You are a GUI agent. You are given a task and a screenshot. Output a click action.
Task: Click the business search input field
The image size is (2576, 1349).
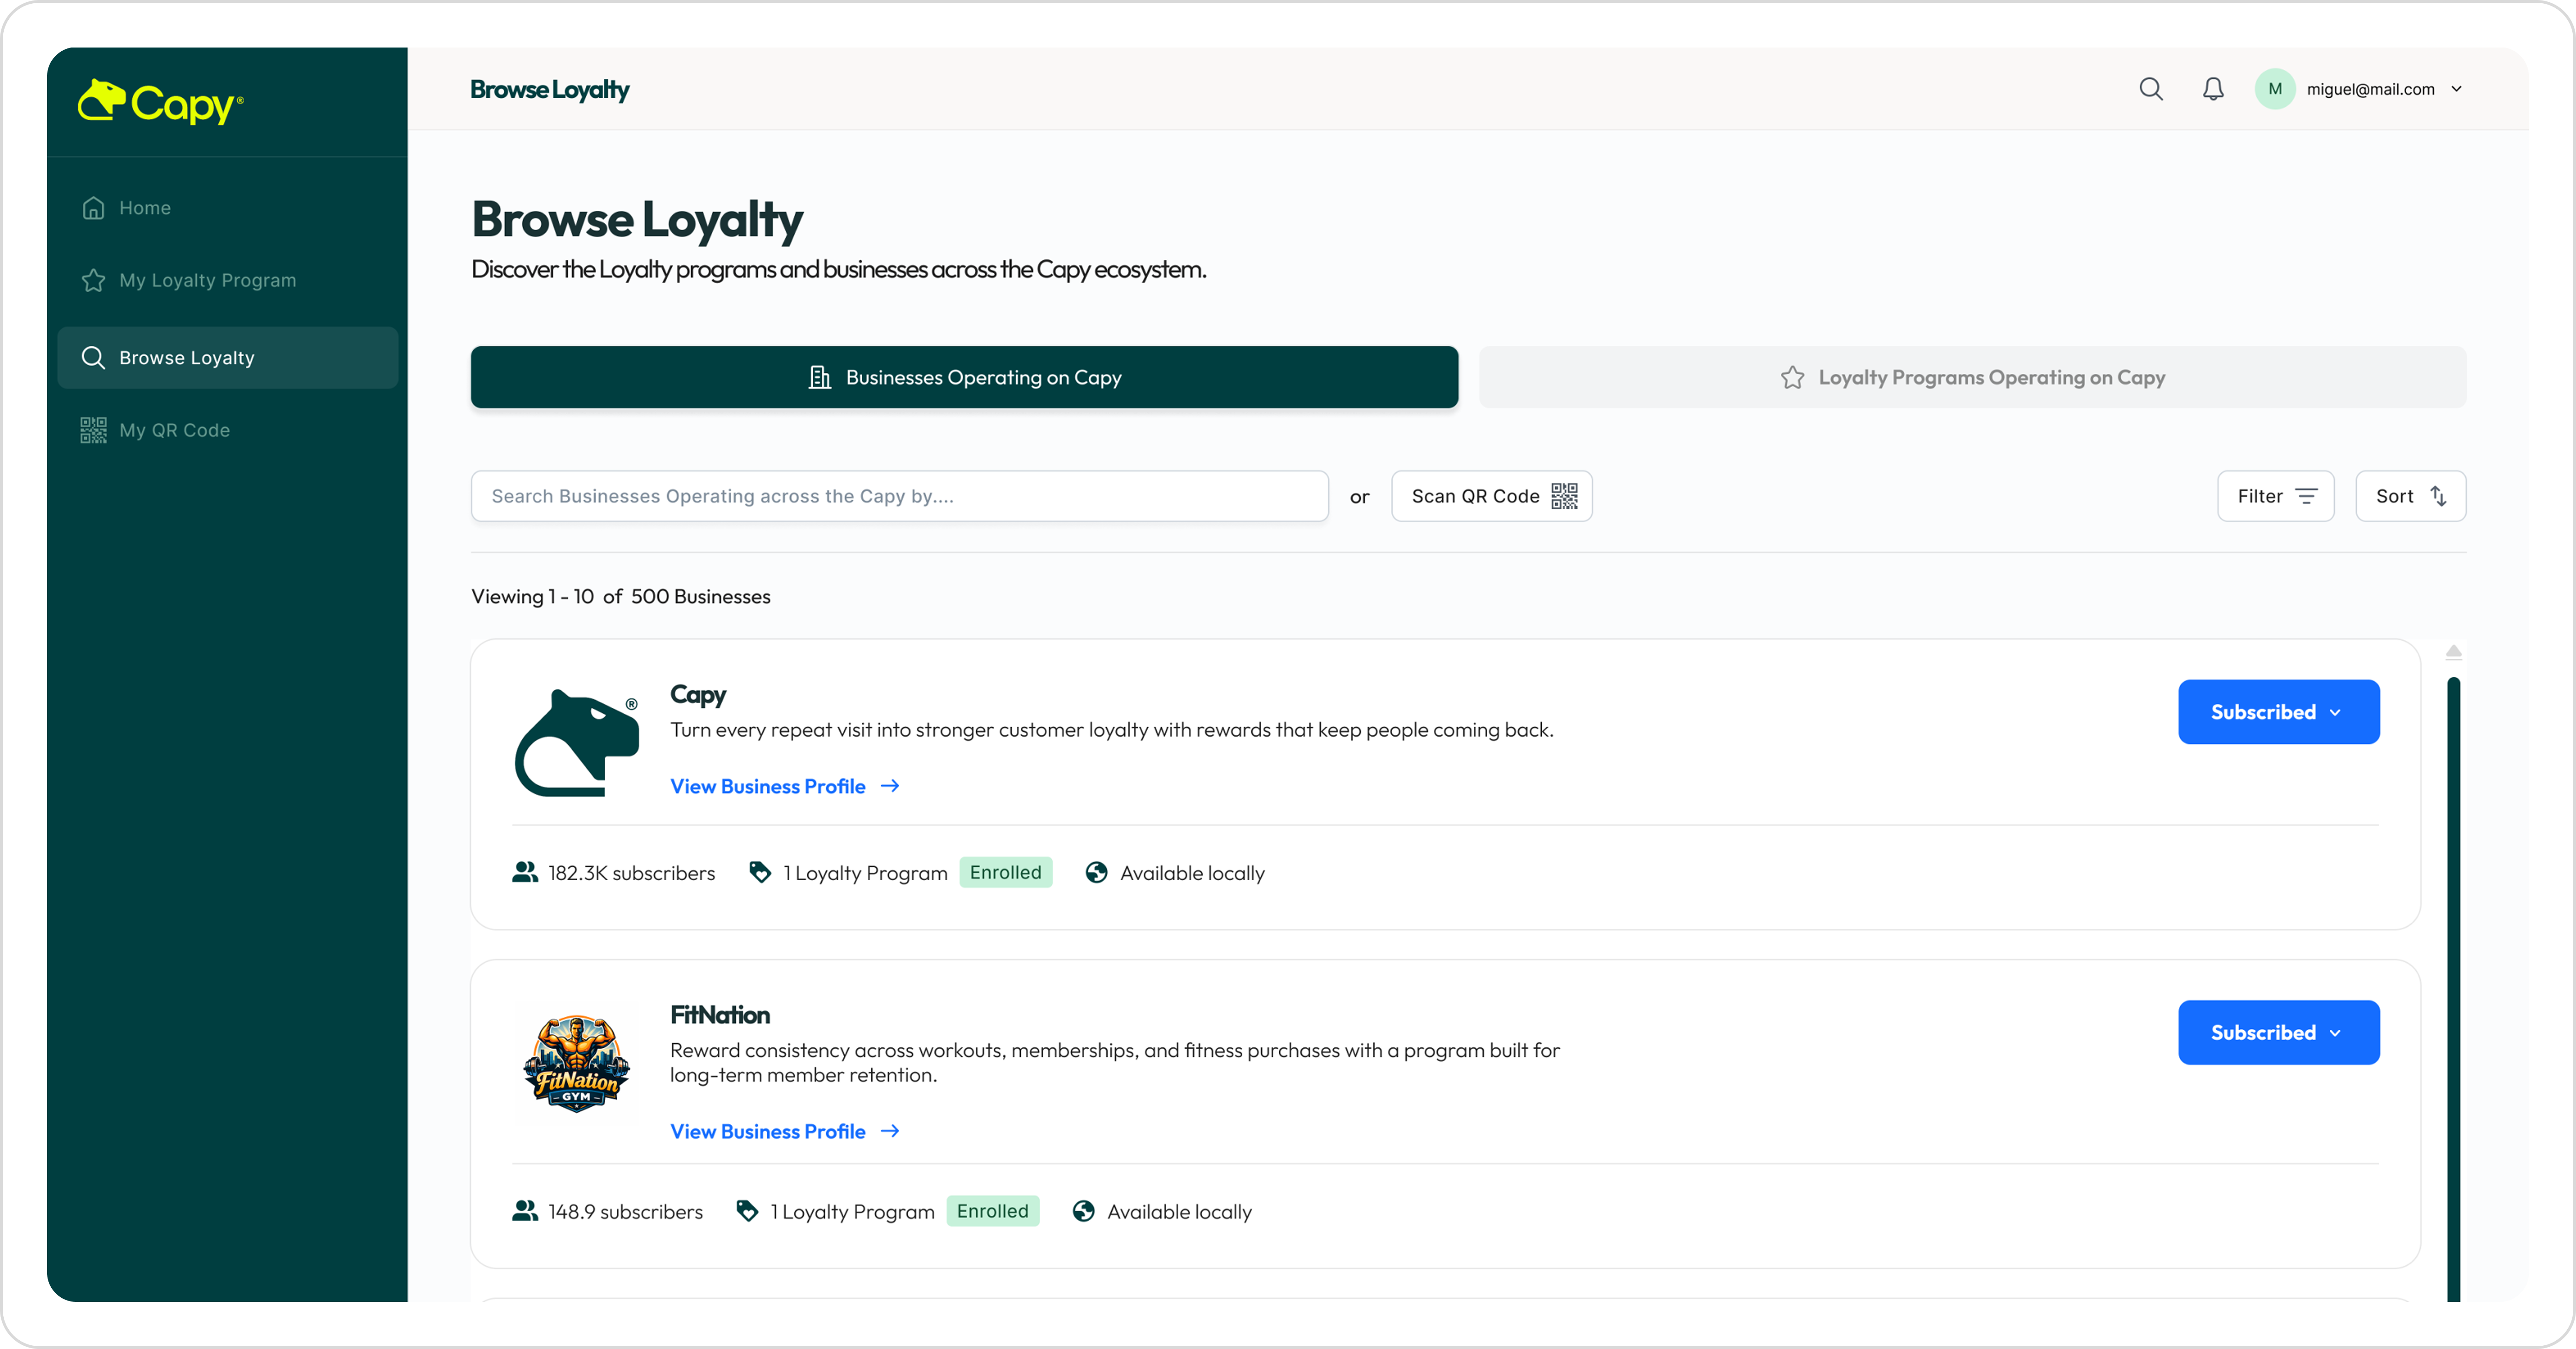[x=899, y=496]
